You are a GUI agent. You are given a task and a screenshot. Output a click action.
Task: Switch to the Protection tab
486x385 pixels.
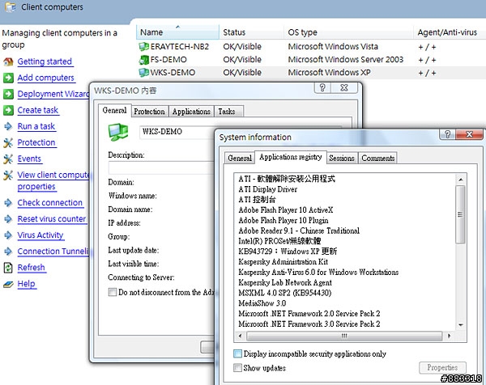[x=149, y=112]
